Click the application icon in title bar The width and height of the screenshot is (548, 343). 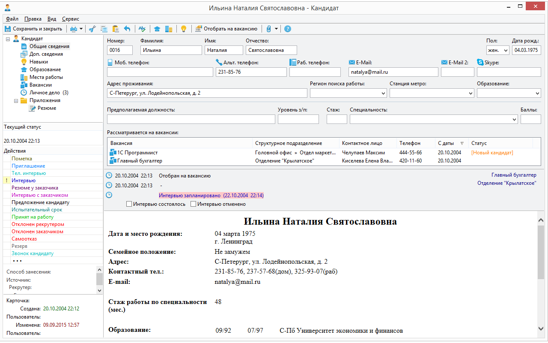pos(7,7)
